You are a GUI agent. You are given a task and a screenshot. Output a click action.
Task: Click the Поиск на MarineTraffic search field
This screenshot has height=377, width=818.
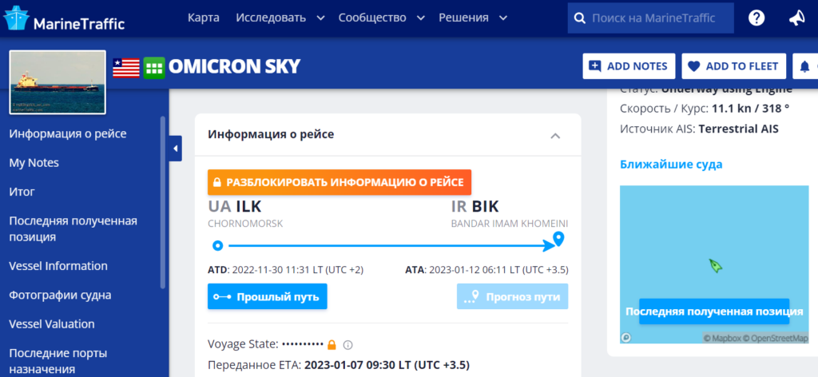pyautogui.click(x=650, y=18)
